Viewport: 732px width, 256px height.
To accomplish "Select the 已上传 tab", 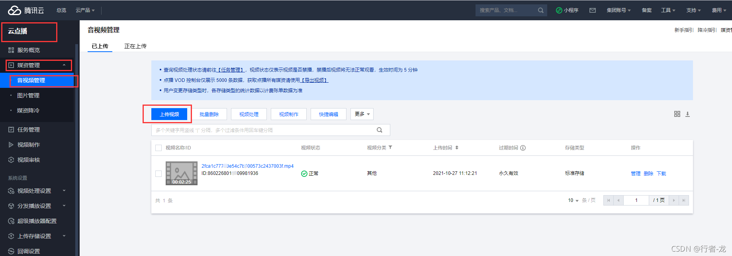I will [x=100, y=46].
